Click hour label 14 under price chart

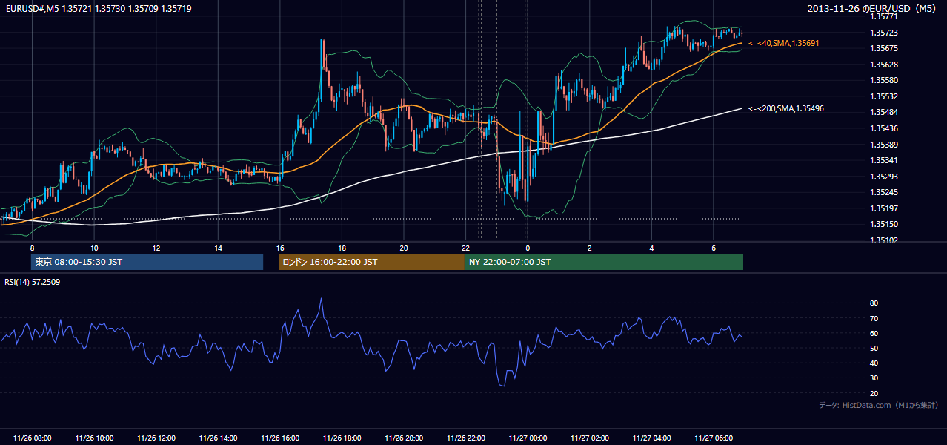tap(218, 248)
